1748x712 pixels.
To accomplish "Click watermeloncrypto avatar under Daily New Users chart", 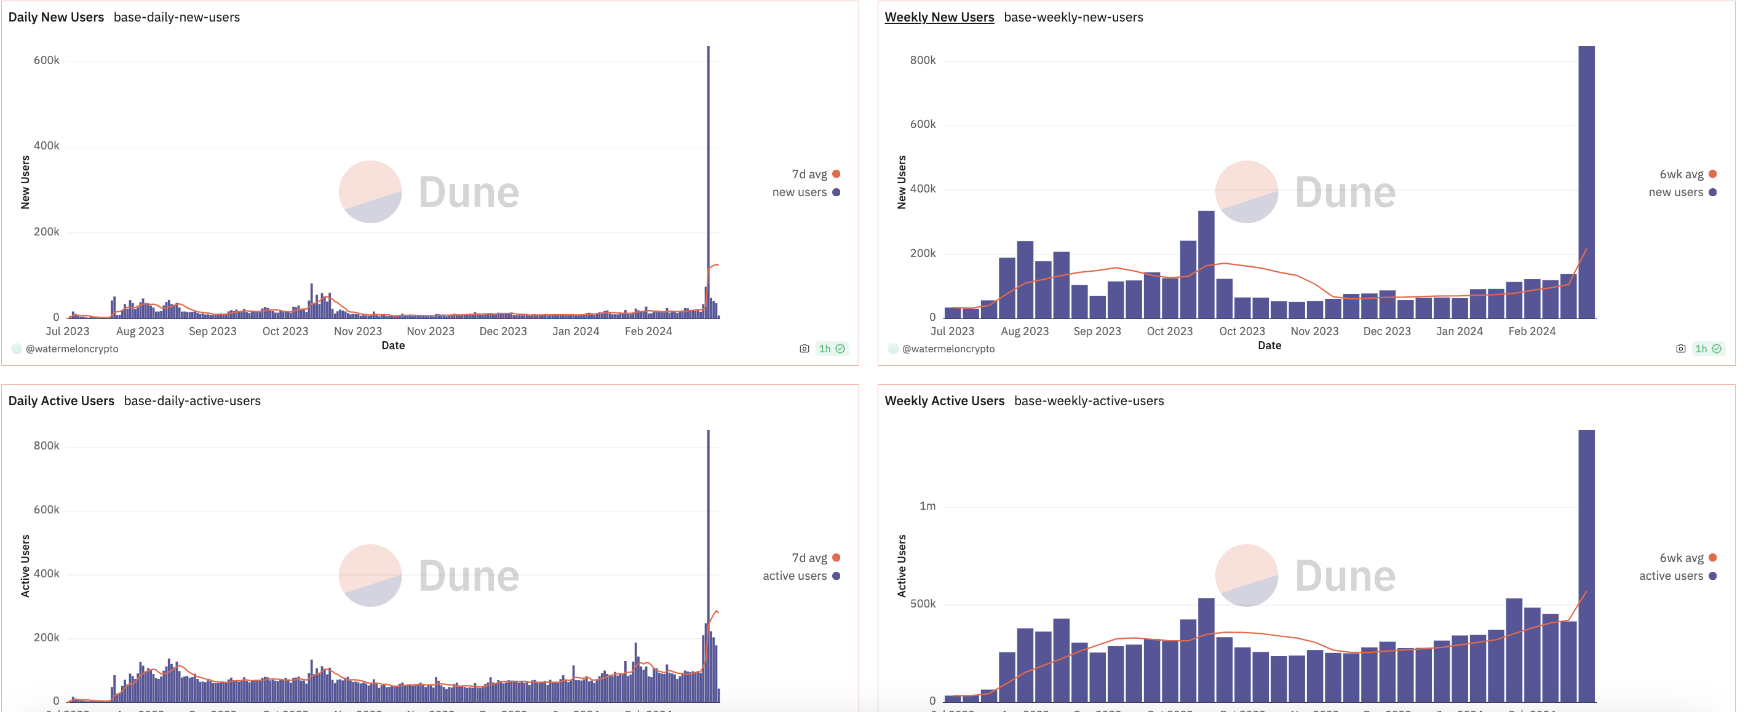I will point(16,349).
